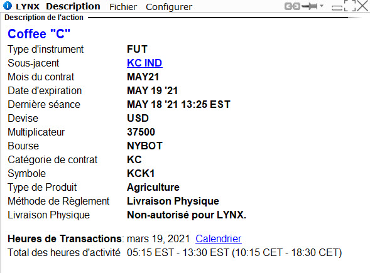Minimize the Description window

point(337,8)
